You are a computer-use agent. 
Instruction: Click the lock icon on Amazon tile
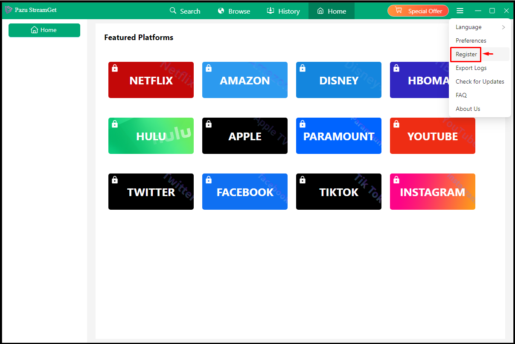tap(209, 68)
